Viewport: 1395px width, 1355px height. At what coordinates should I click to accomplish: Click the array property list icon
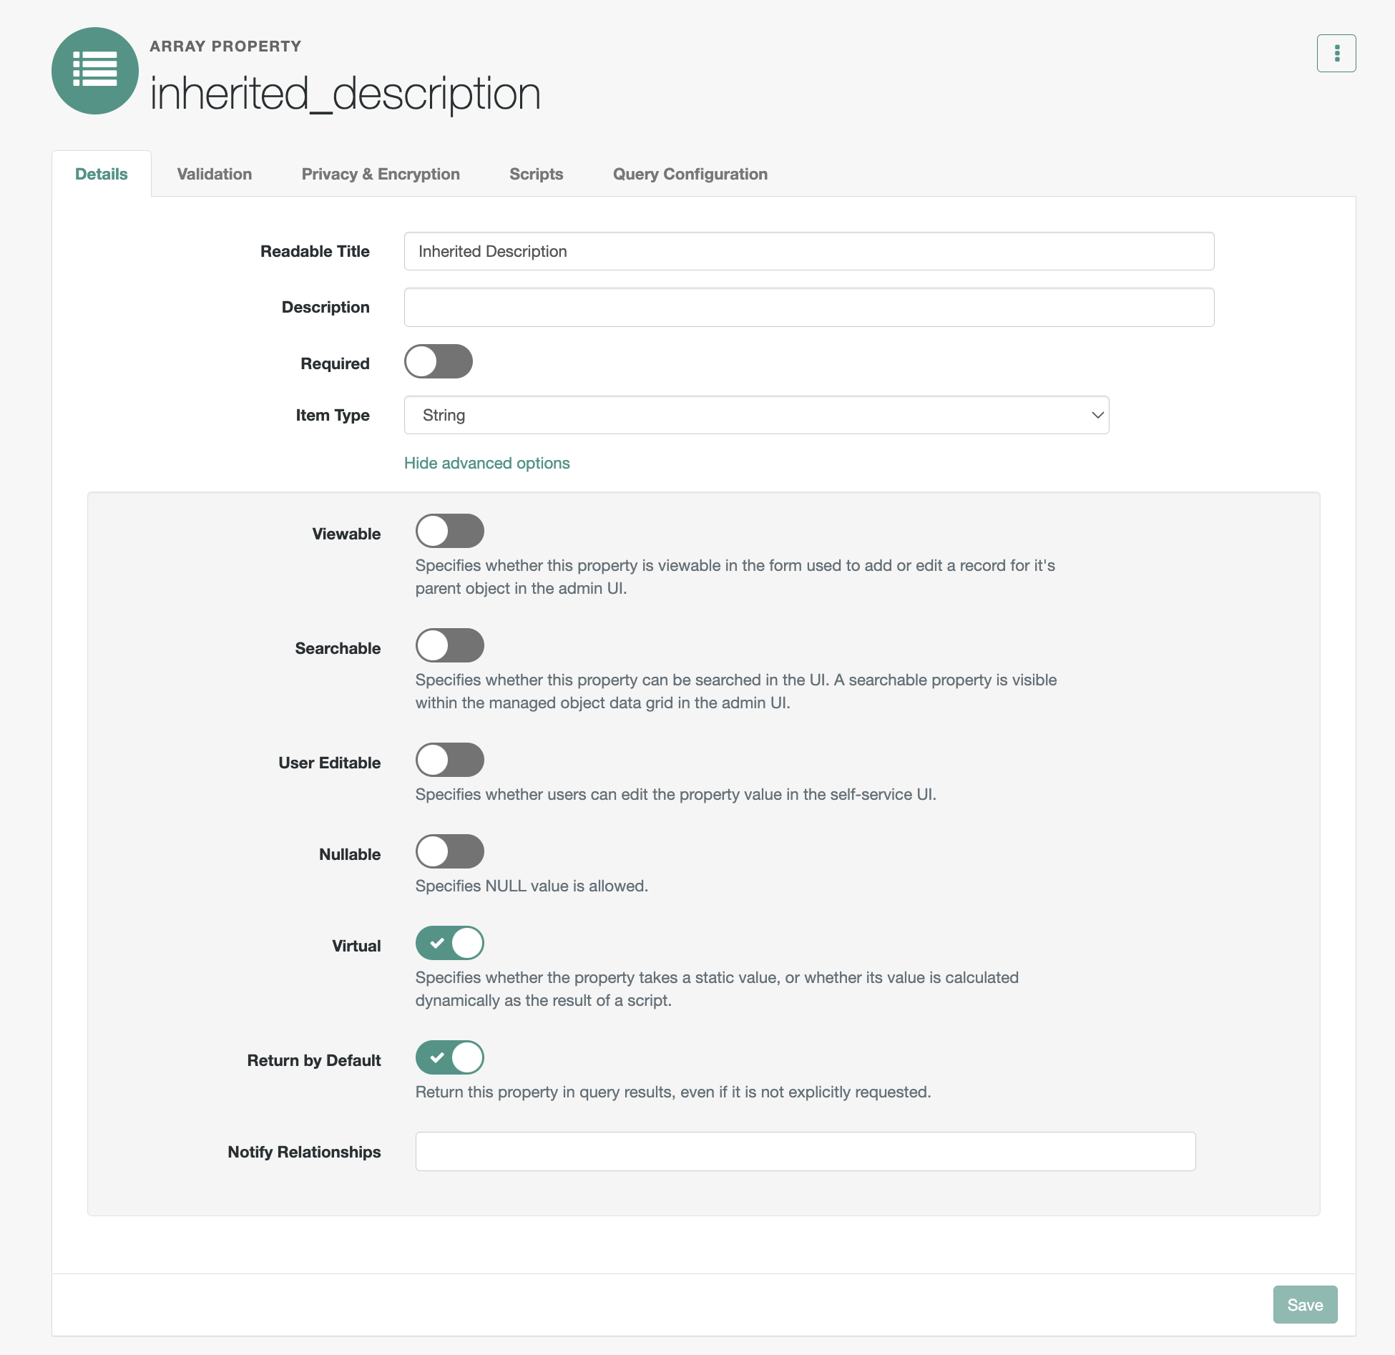pyautogui.click(x=96, y=71)
